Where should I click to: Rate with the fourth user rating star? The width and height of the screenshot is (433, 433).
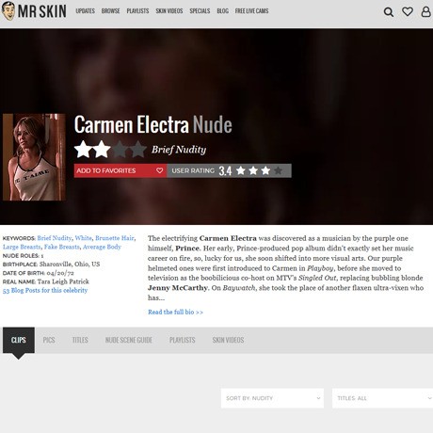point(278,170)
